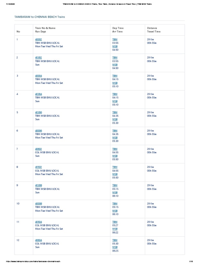
Task: Click TBM station link for train 40002
Action: click(115, 39)
